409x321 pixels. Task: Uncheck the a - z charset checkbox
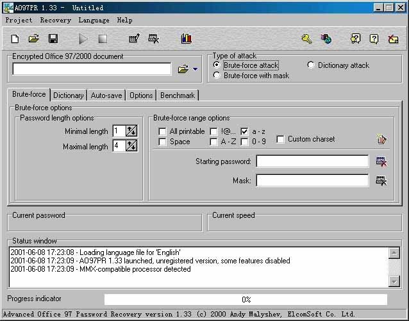[x=244, y=131]
